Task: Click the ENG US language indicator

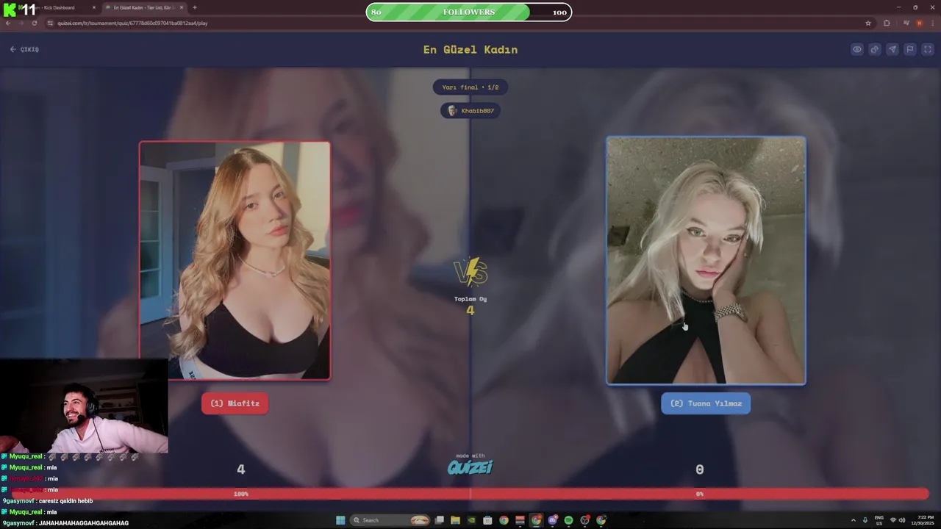Action: 879,520
